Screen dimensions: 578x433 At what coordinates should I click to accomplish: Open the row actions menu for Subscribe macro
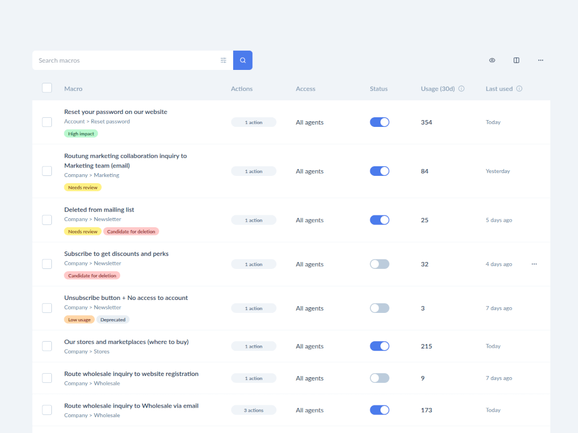(534, 264)
